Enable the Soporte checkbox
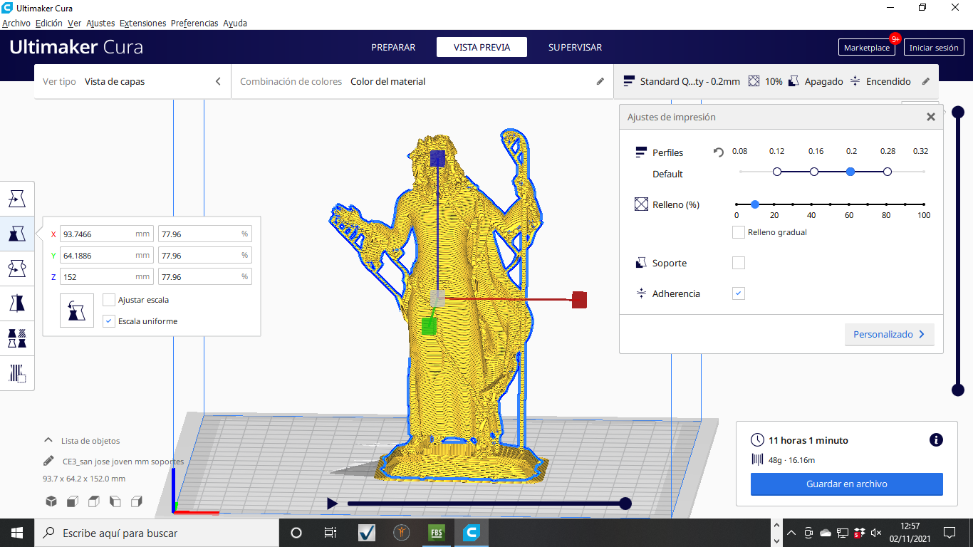 pyautogui.click(x=739, y=263)
